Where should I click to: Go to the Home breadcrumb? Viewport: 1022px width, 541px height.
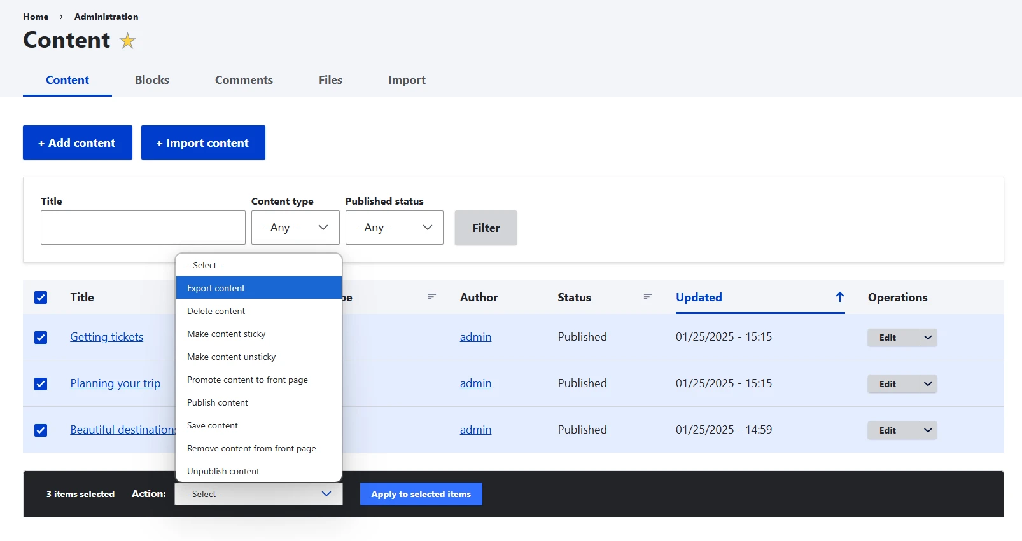pos(36,17)
